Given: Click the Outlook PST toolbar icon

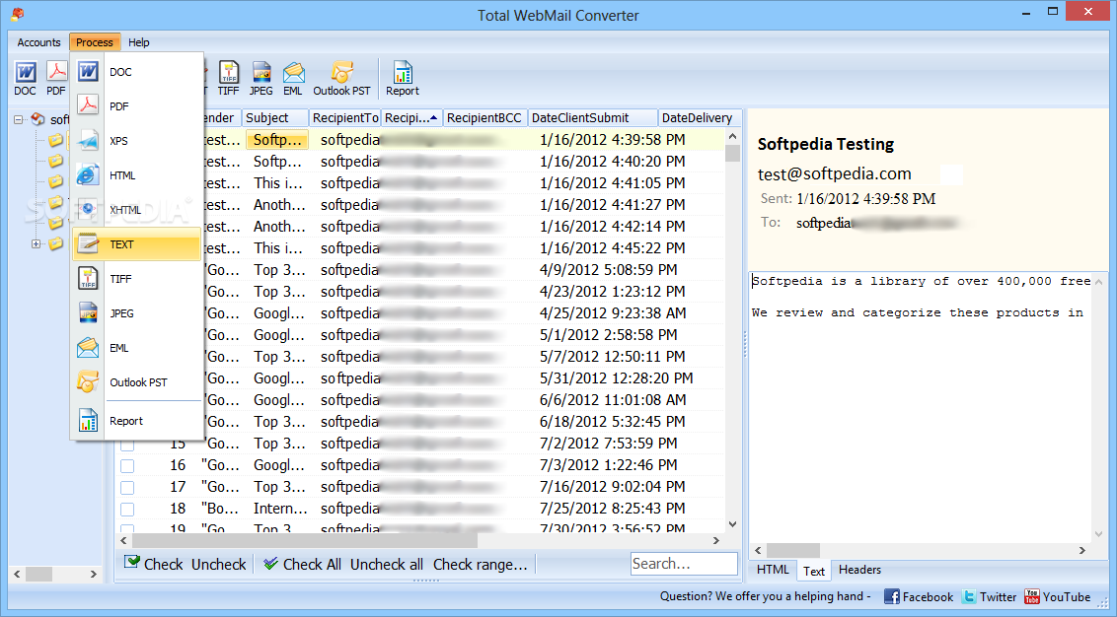Looking at the screenshot, I should [x=342, y=78].
